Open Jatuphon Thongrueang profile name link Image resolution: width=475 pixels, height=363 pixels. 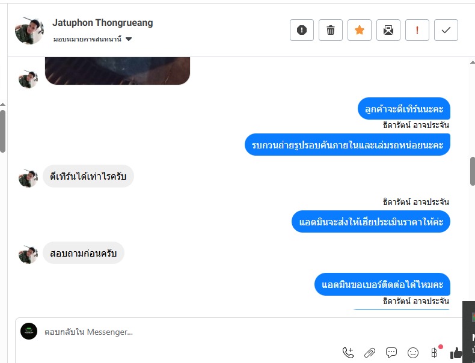point(103,23)
